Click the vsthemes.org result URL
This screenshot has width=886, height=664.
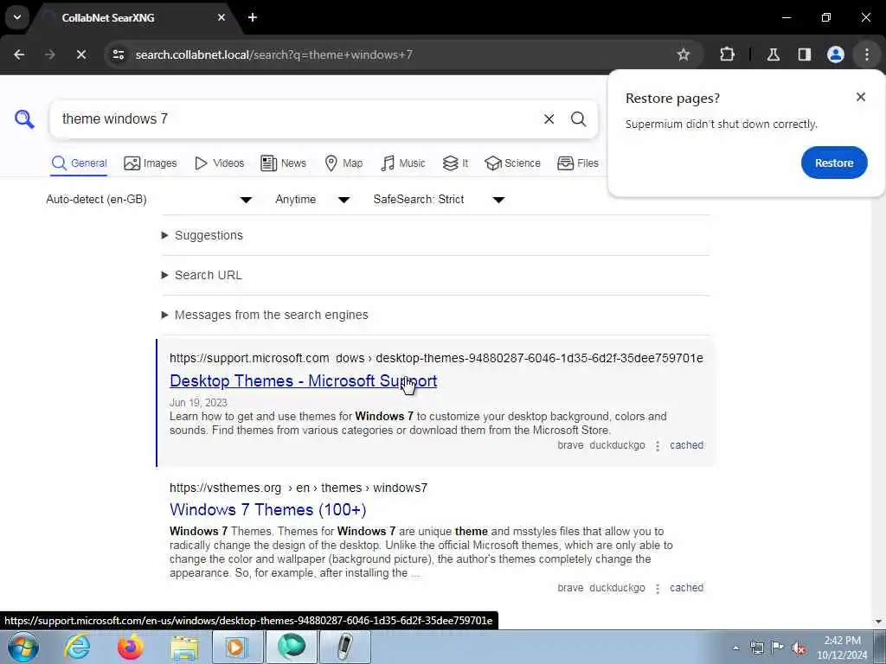[299, 488]
